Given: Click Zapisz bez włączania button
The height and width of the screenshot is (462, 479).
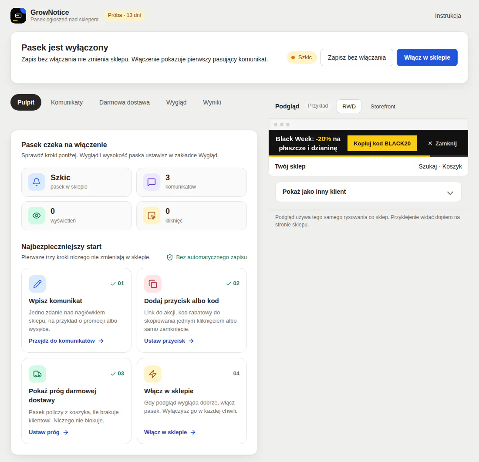Looking at the screenshot, I should tap(357, 57).
